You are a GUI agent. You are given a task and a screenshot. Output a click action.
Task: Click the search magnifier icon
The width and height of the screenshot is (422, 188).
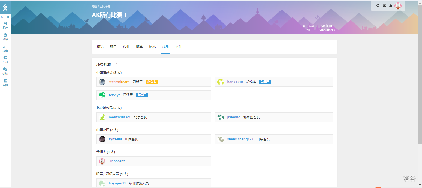(x=378, y=6)
